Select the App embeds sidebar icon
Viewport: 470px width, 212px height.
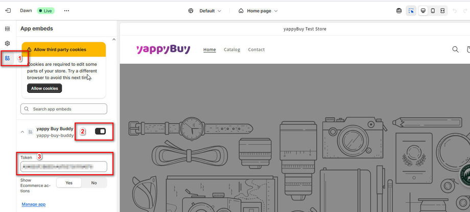coord(8,58)
